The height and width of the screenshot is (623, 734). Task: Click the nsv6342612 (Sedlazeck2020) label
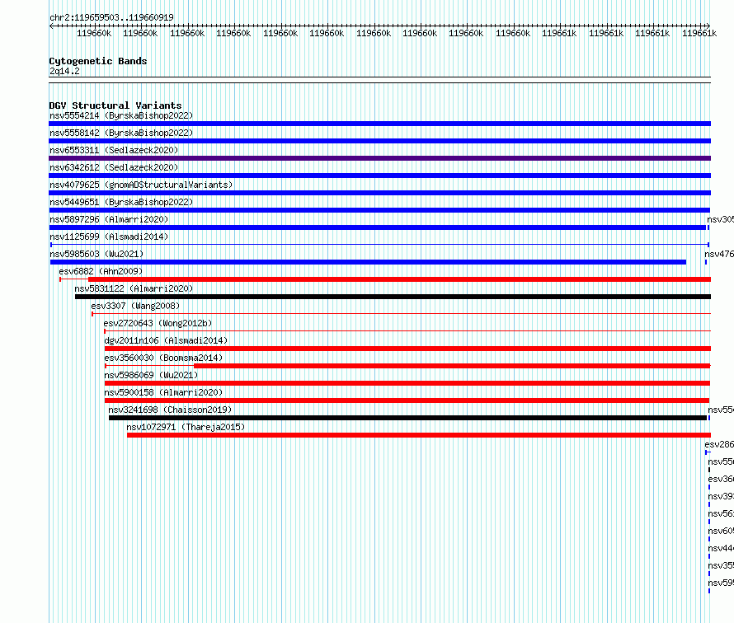114,167
